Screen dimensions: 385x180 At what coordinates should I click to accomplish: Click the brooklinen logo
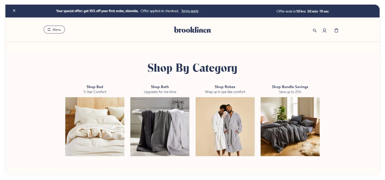click(x=192, y=30)
